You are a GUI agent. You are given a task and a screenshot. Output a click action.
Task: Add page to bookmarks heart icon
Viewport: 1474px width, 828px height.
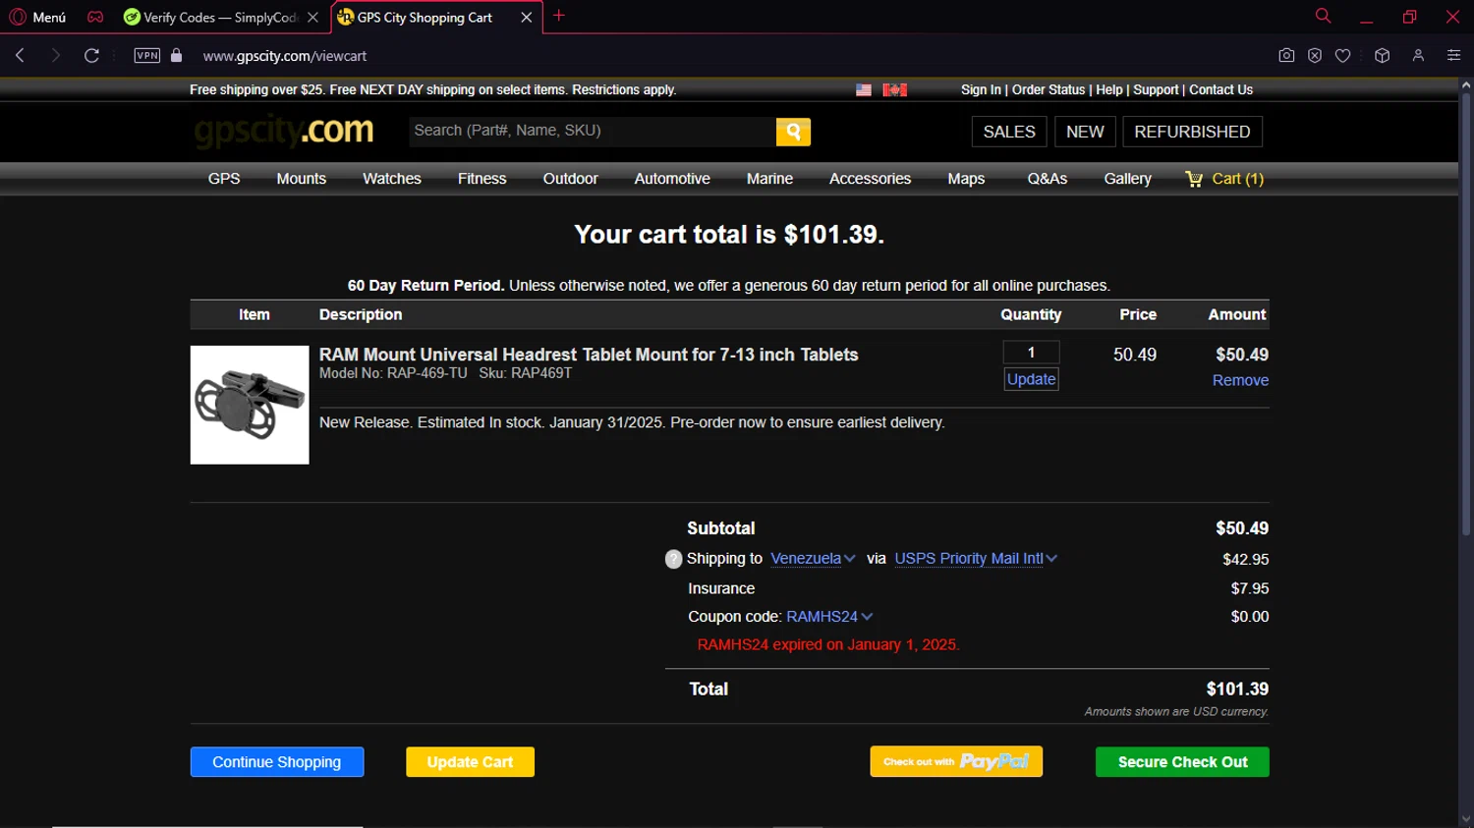[x=1343, y=55]
